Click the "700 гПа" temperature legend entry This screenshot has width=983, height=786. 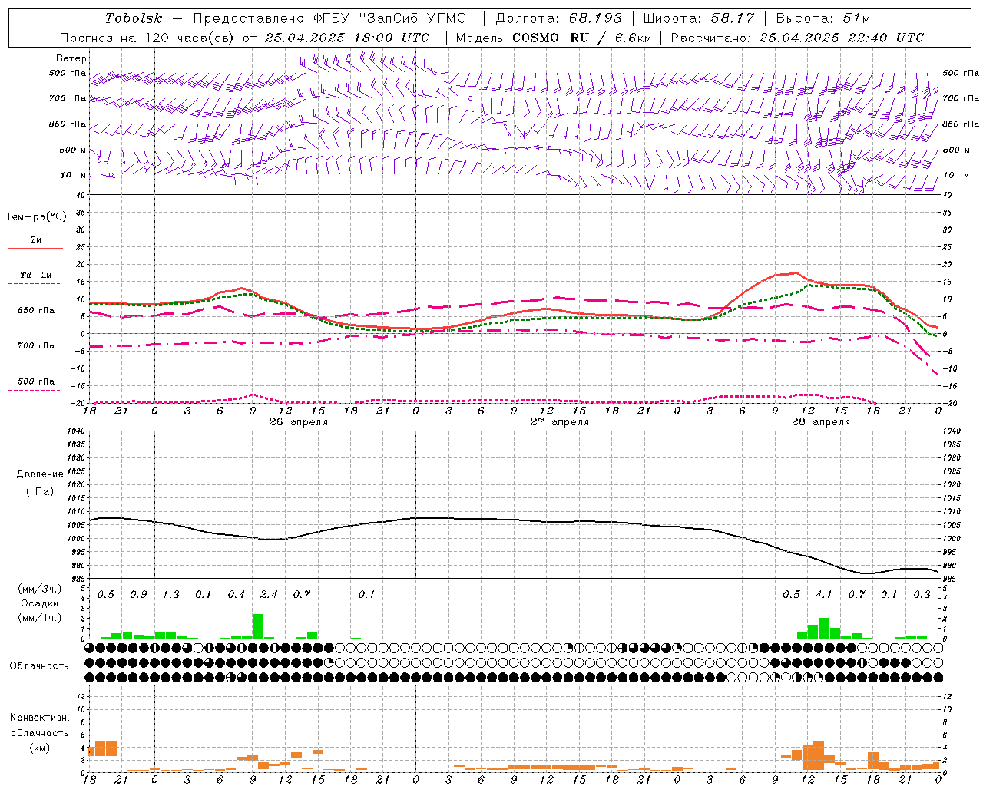[36, 345]
